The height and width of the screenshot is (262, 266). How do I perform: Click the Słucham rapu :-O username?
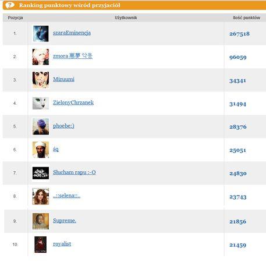(75, 172)
